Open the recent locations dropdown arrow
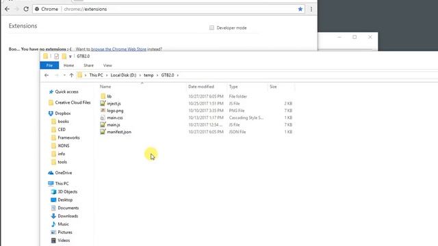 [64, 75]
